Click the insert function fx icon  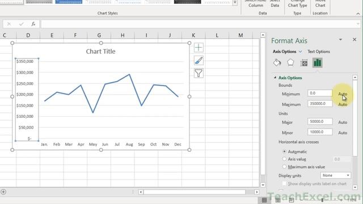33,24
